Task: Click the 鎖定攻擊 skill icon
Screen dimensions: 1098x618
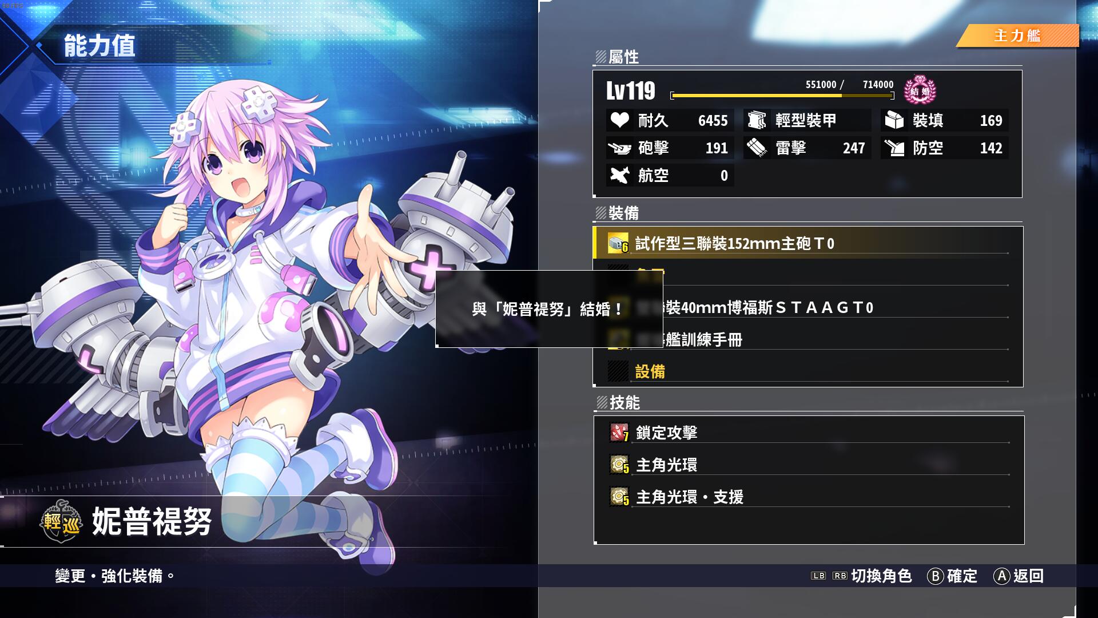Action: pos(619,433)
